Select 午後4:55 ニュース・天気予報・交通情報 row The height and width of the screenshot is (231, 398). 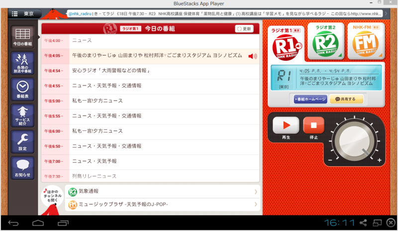tap(151, 86)
